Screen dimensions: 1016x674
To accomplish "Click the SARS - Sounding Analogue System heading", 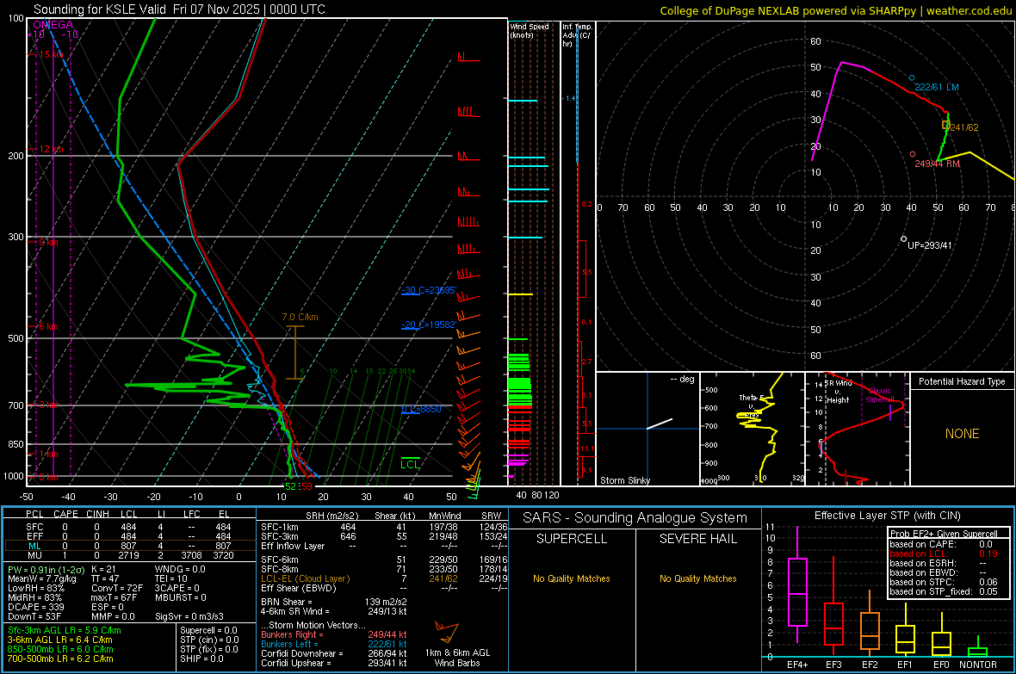I will [635, 517].
